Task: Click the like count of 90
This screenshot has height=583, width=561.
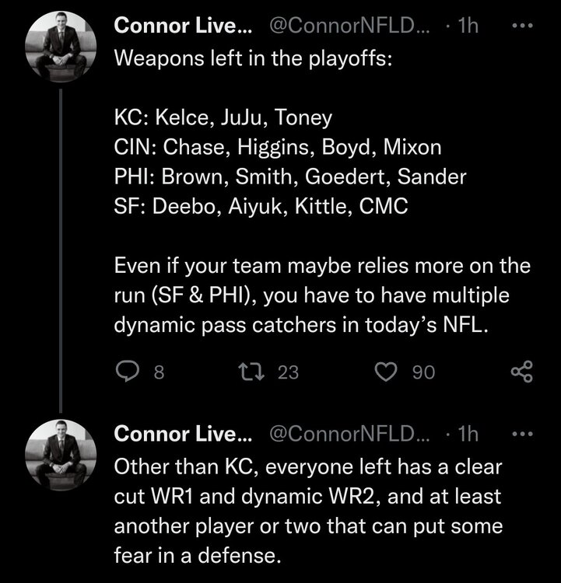Action: tap(423, 373)
